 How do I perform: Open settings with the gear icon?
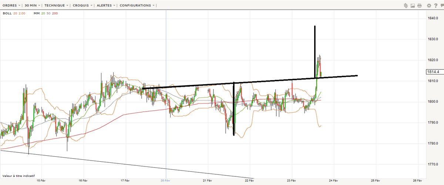pos(429,6)
